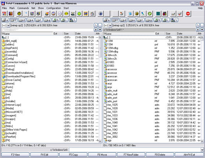Screen dimensions: 205x158
Task: Click the F5 Copy button
Action: [73, 155]
